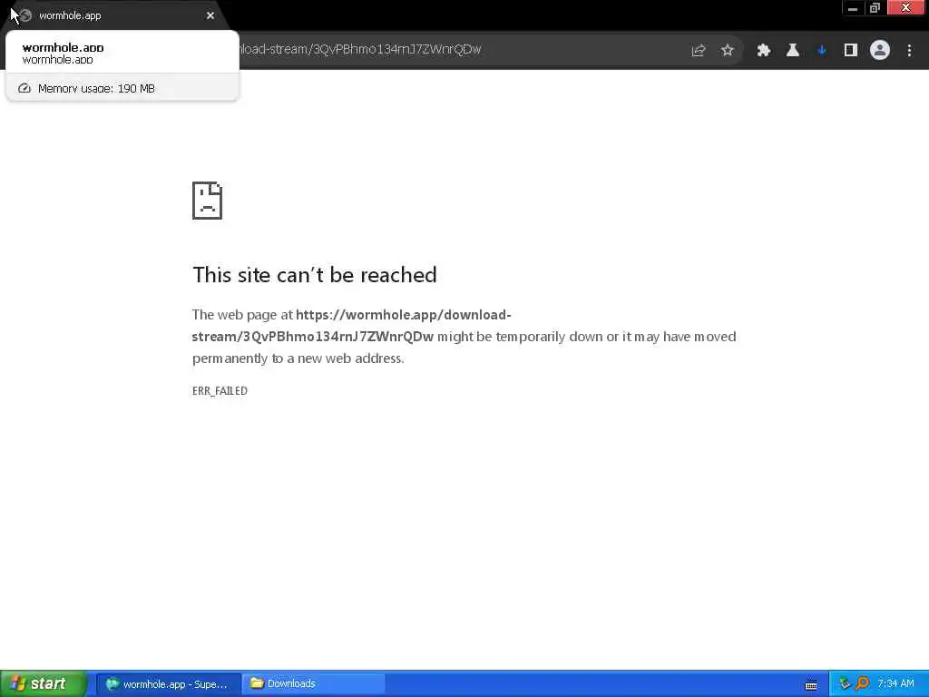Screen dimensions: 929x697
Task: Click the address bar URL text
Action: 360,49
